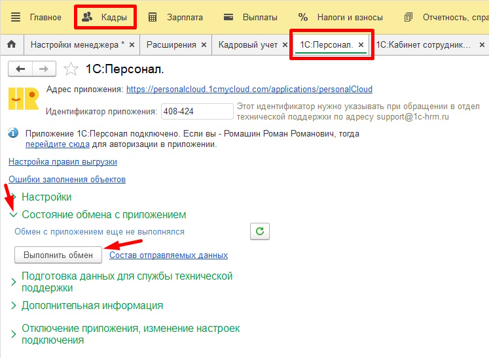Follow the перейдите сюда authorization link
489x358 pixels.
click(58, 144)
